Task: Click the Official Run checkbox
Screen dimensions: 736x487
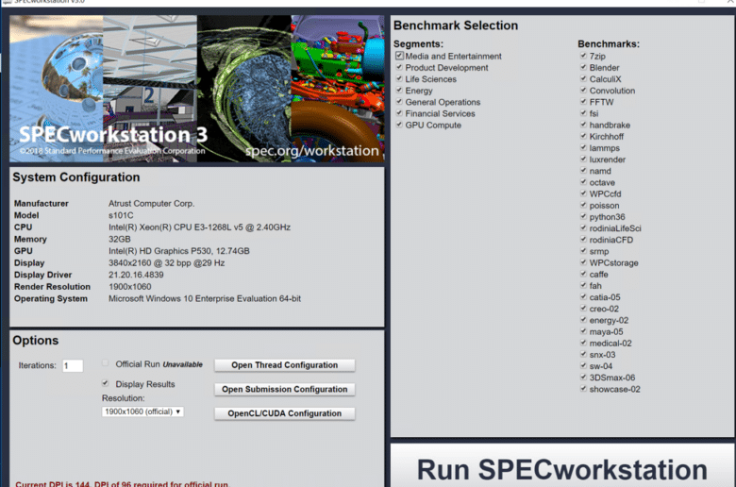Action: click(x=105, y=363)
